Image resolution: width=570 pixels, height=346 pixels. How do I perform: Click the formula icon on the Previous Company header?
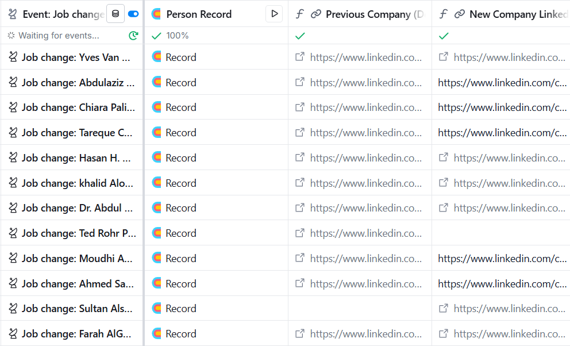(x=299, y=14)
